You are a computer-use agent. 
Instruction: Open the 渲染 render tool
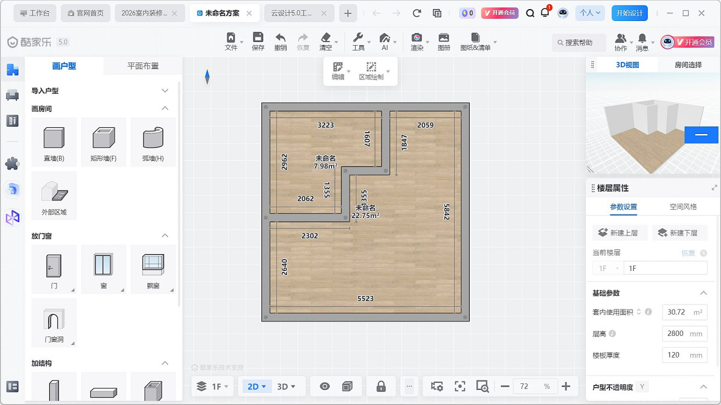pos(416,41)
